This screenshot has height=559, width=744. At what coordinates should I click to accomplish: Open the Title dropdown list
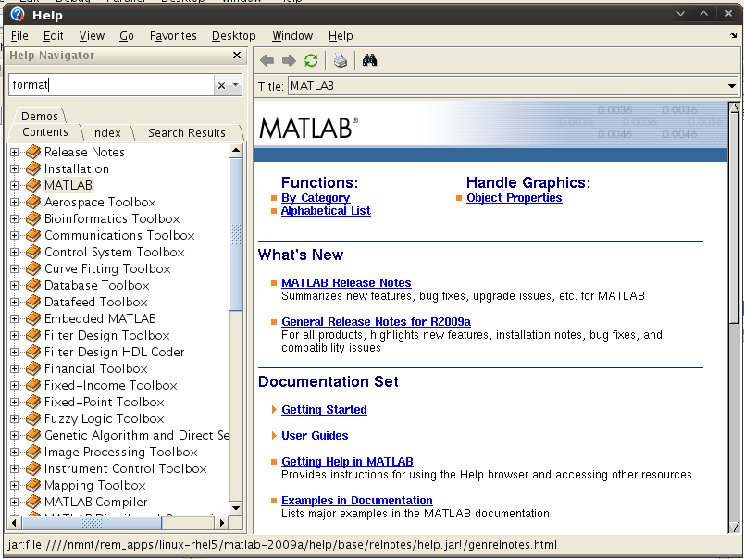pyautogui.click(x=732, y=86)
